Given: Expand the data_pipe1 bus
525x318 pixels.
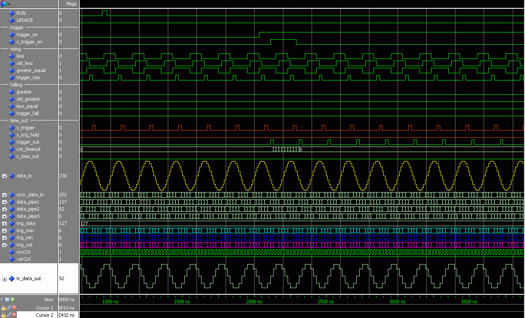Looking at the screenshot, I should click(x=4, y=202).
